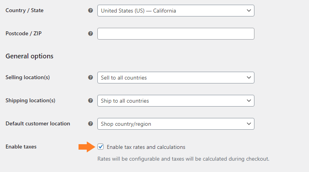Click the help icon beside Country / State
Viewport: 309px width, 172px height.
click(91, 11)
